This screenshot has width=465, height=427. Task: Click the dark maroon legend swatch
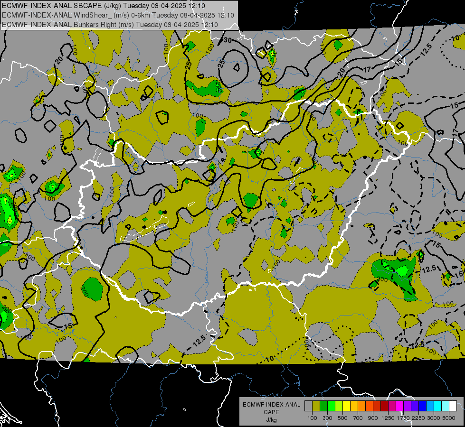(x=385, y=406)
